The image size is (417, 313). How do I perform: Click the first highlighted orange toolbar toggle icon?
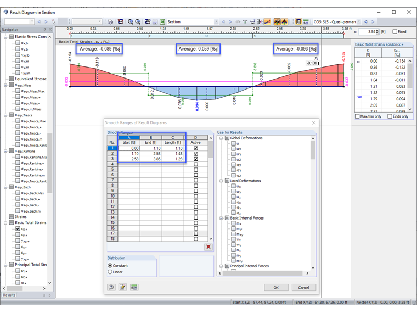click(277, 22)
